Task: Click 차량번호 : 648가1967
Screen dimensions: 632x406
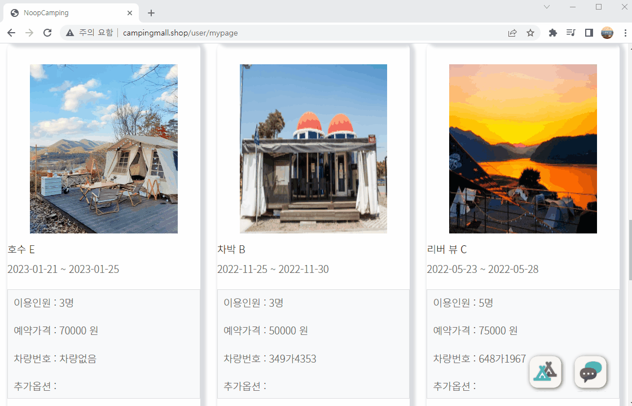Action: point(479,359)
